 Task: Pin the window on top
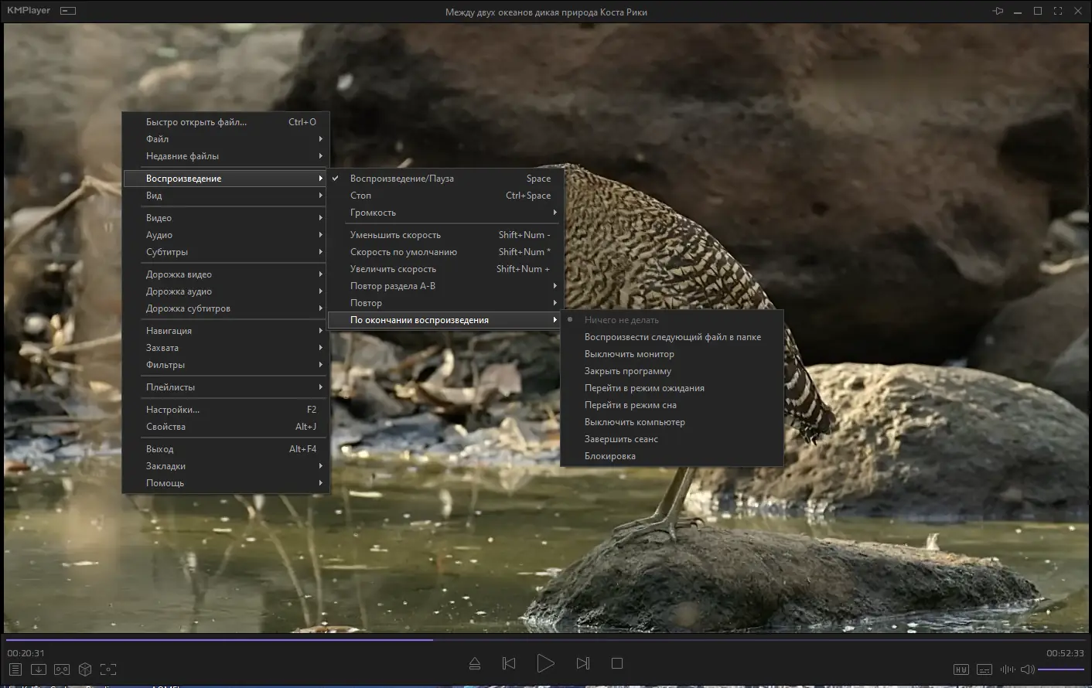tap(998, 11)
